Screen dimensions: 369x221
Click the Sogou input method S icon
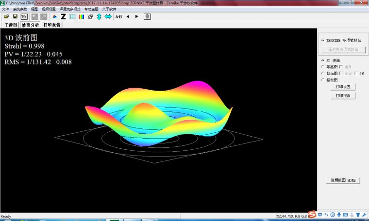pyautogui.click(x=312, y=215)
